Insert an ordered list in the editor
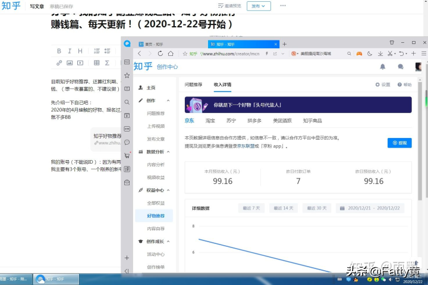Viewport: 428px width, 285px height. coord(97,51)
